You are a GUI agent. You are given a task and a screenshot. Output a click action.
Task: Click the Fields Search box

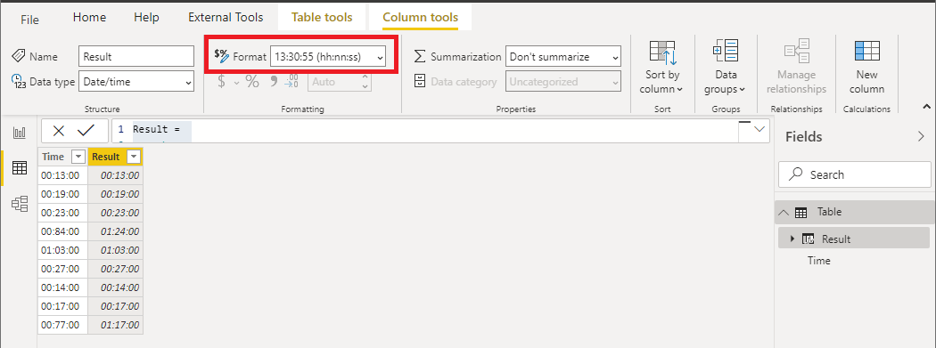[854, 174]
